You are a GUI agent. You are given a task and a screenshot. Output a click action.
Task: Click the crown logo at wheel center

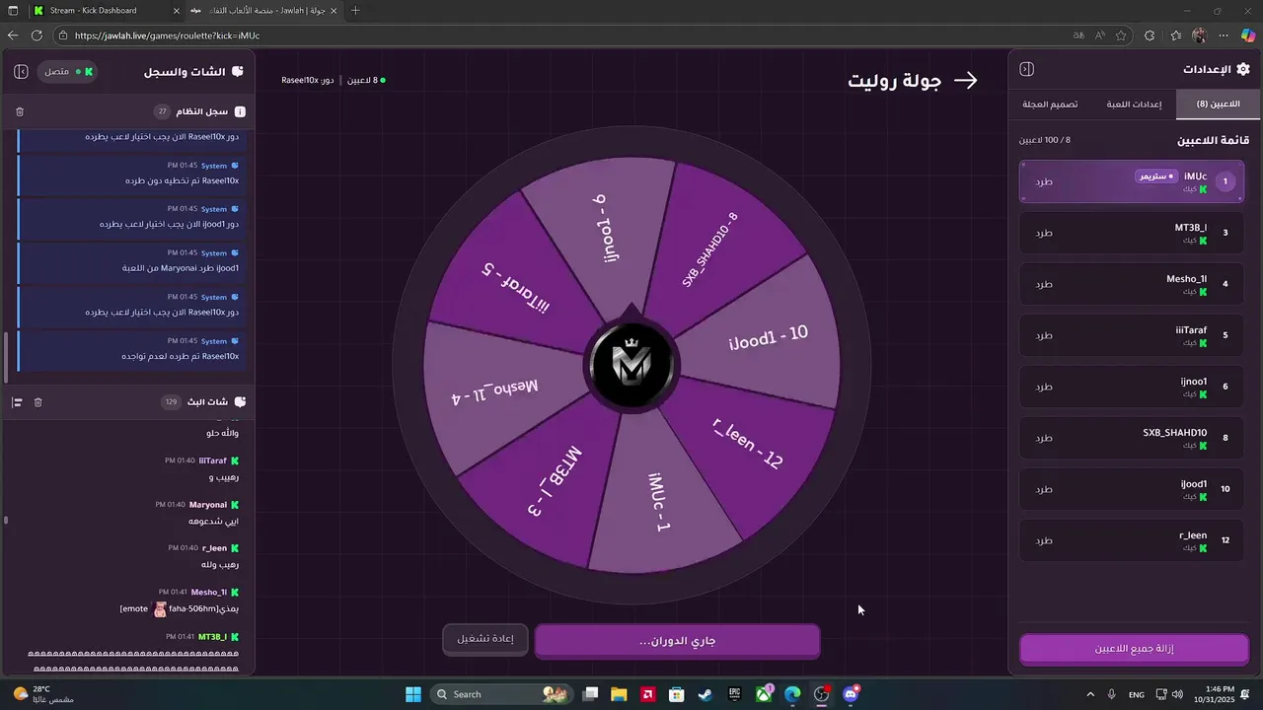[631, 366]
